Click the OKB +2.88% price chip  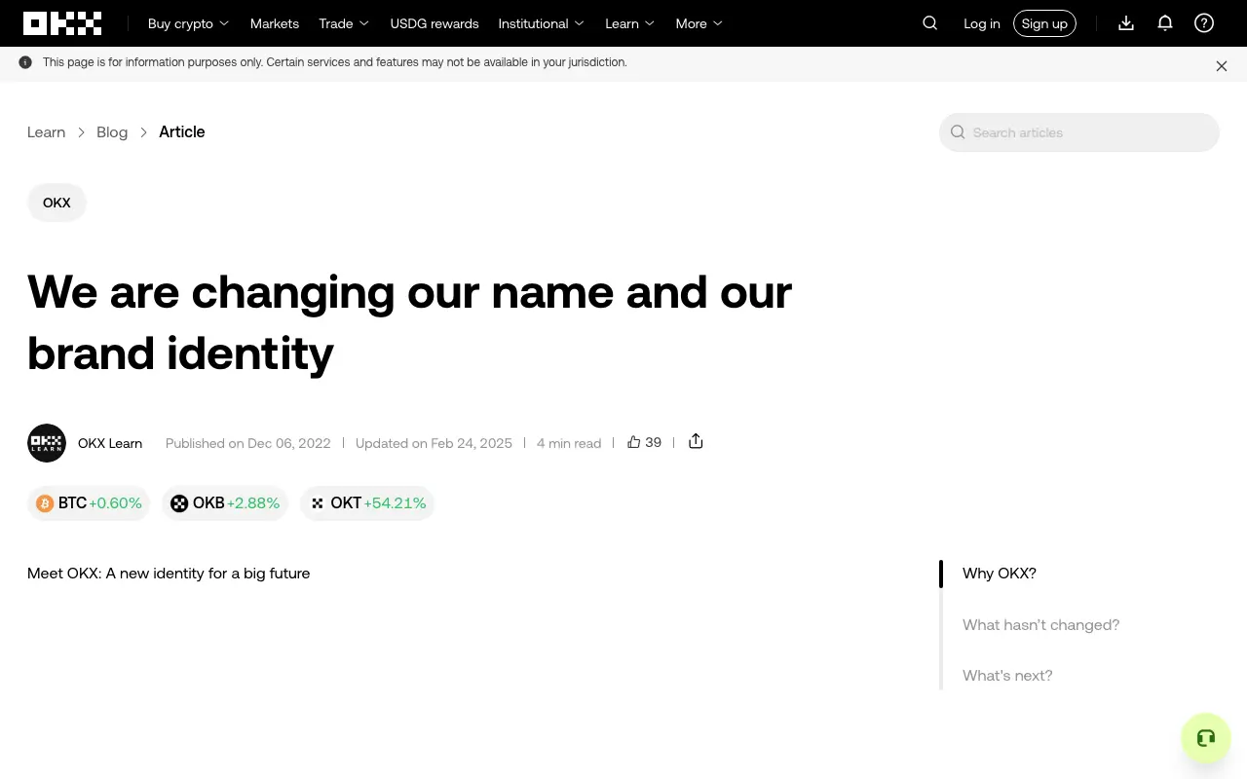tap(225, 503)
